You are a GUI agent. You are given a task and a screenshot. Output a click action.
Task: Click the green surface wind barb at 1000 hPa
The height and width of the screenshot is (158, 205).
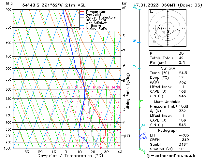click(x=142, y=151)
